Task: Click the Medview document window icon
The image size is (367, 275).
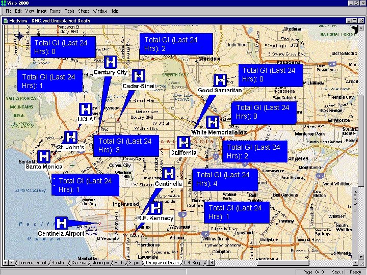Action: point(6,21)
